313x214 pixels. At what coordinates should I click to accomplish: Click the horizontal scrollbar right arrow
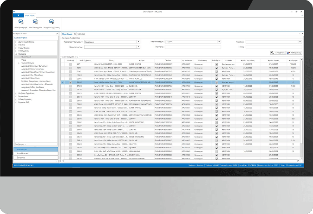point(299,161)
